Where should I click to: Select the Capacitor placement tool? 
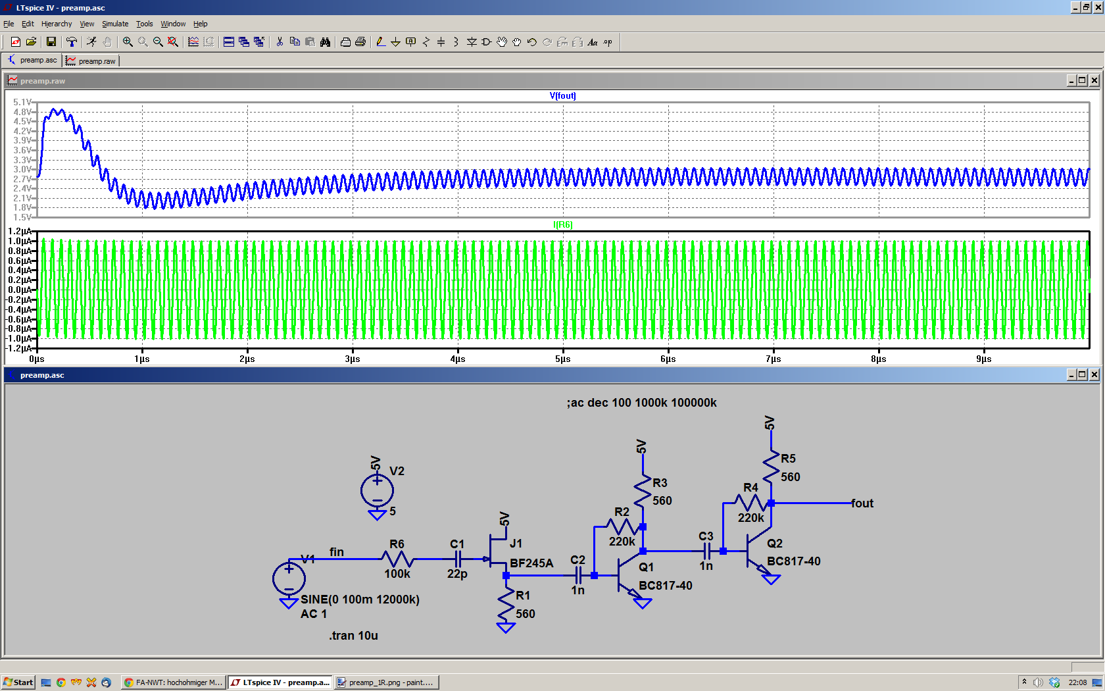pyautogui.click(x=441, y=42)
